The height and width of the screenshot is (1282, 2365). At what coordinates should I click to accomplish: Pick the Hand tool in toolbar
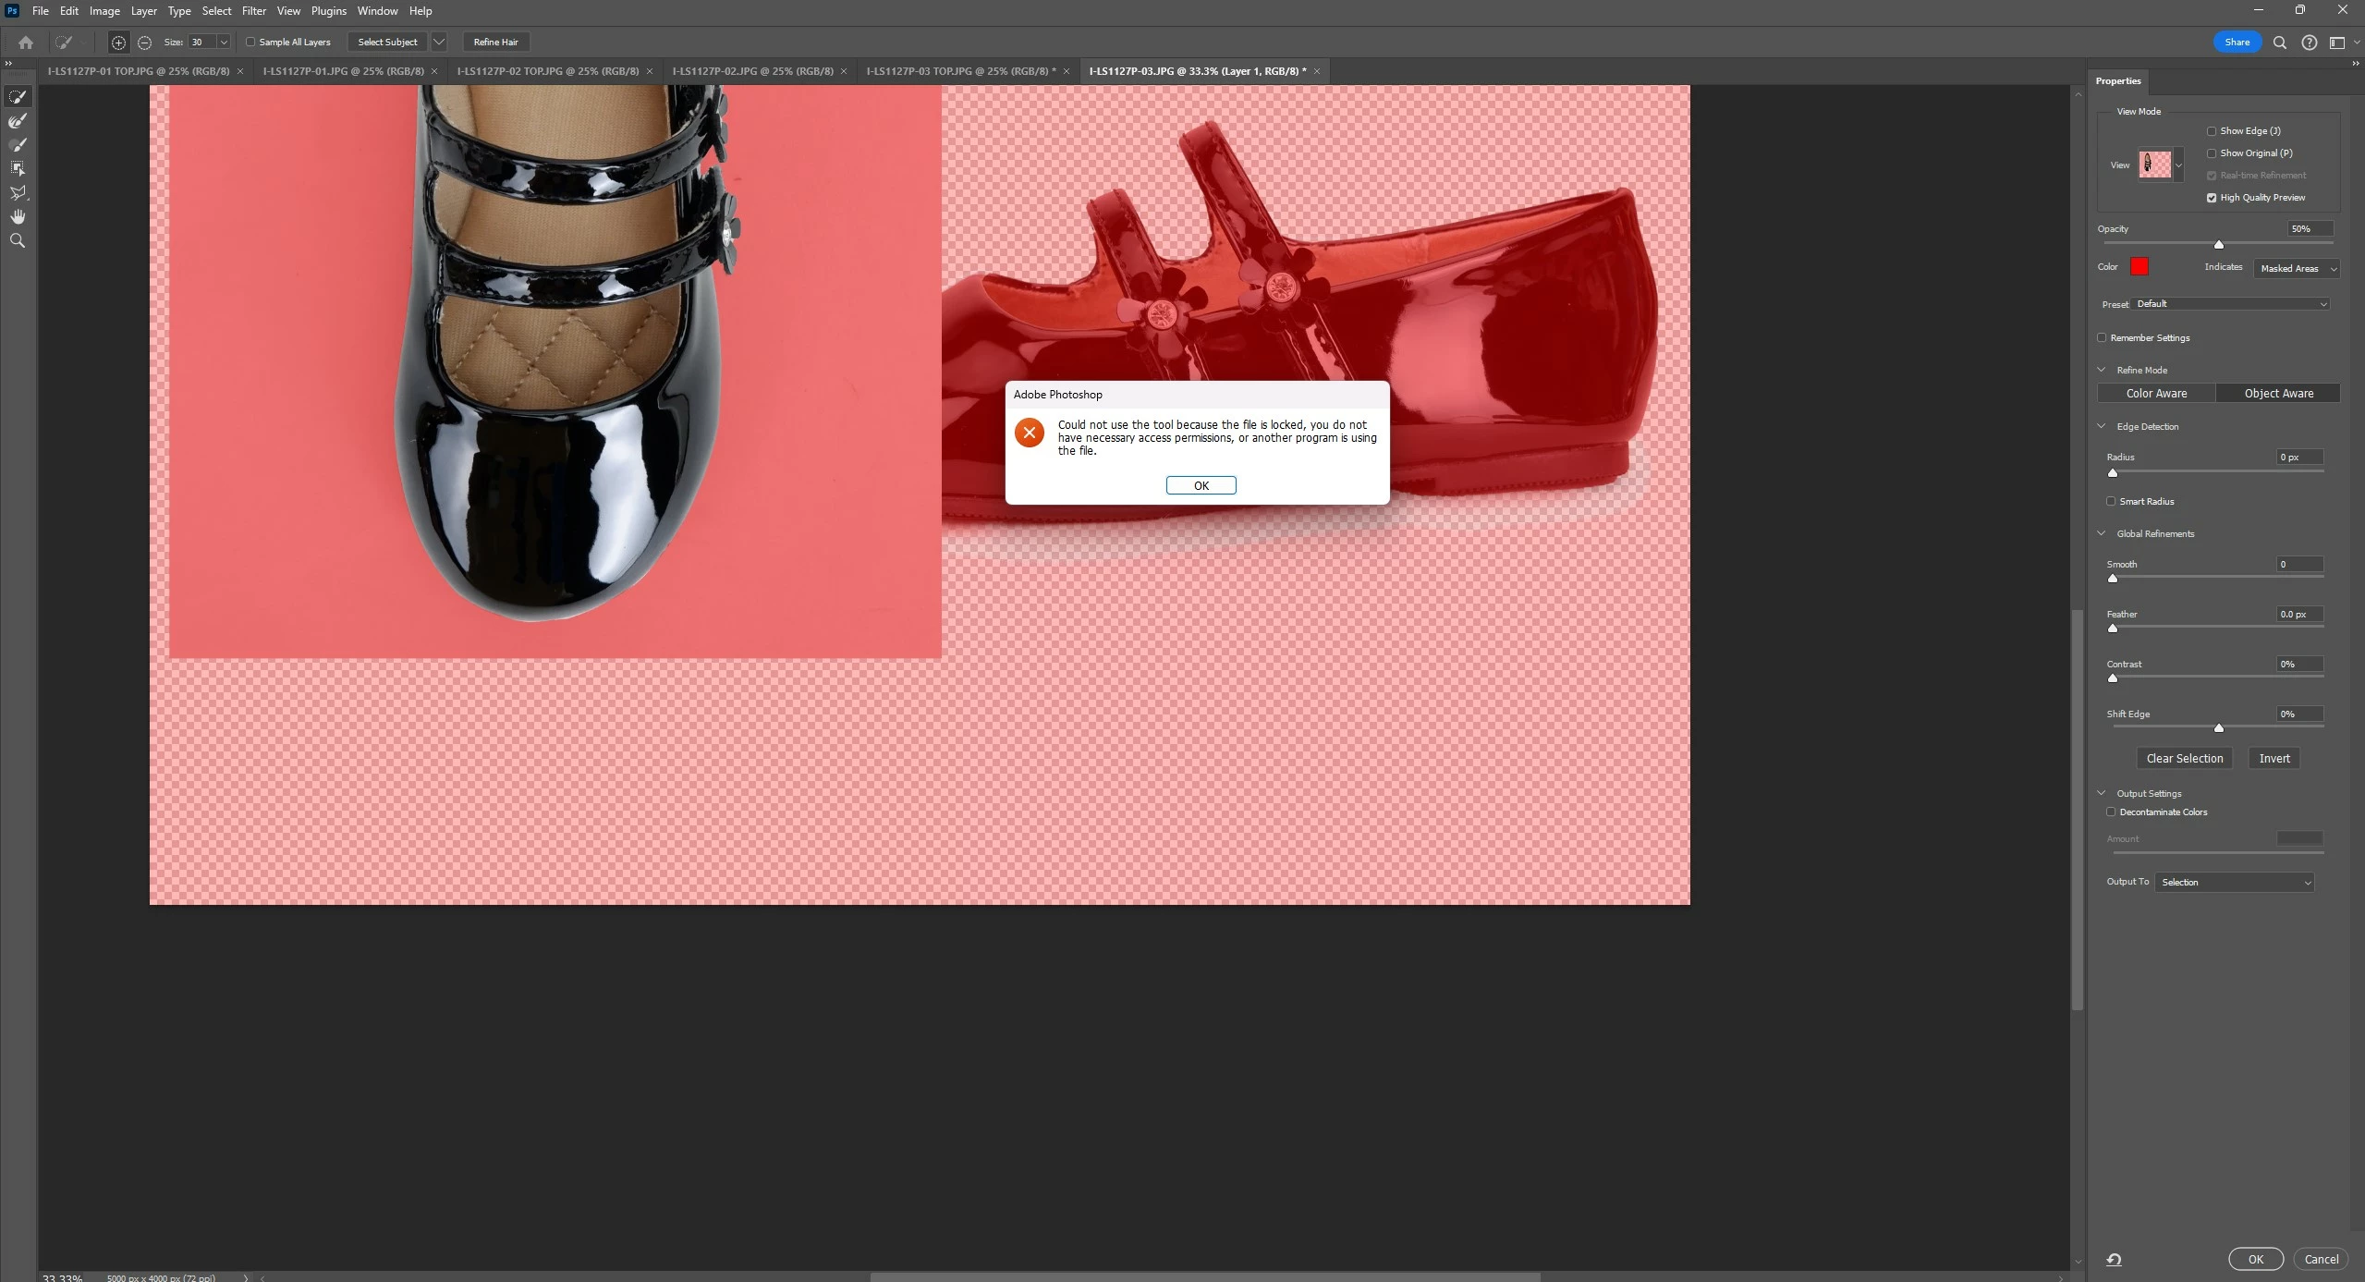(x=18, y=217)
